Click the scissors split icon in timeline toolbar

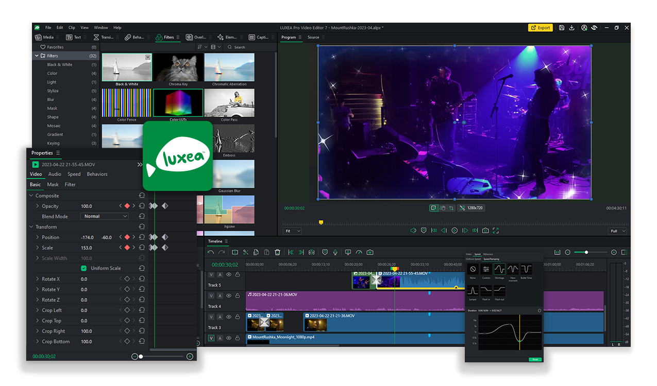[x=245, y=252]
